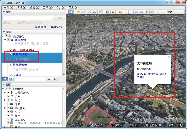Start the Record a Tour tool
187x129 pixels.
[x=100, y=12]
